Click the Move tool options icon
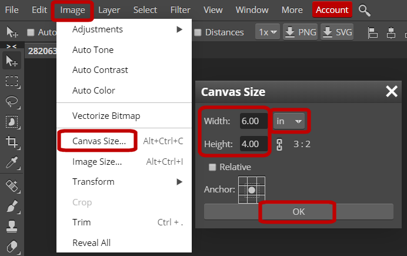Viewport: 407px width, 256px height. [x=12, y=32]
